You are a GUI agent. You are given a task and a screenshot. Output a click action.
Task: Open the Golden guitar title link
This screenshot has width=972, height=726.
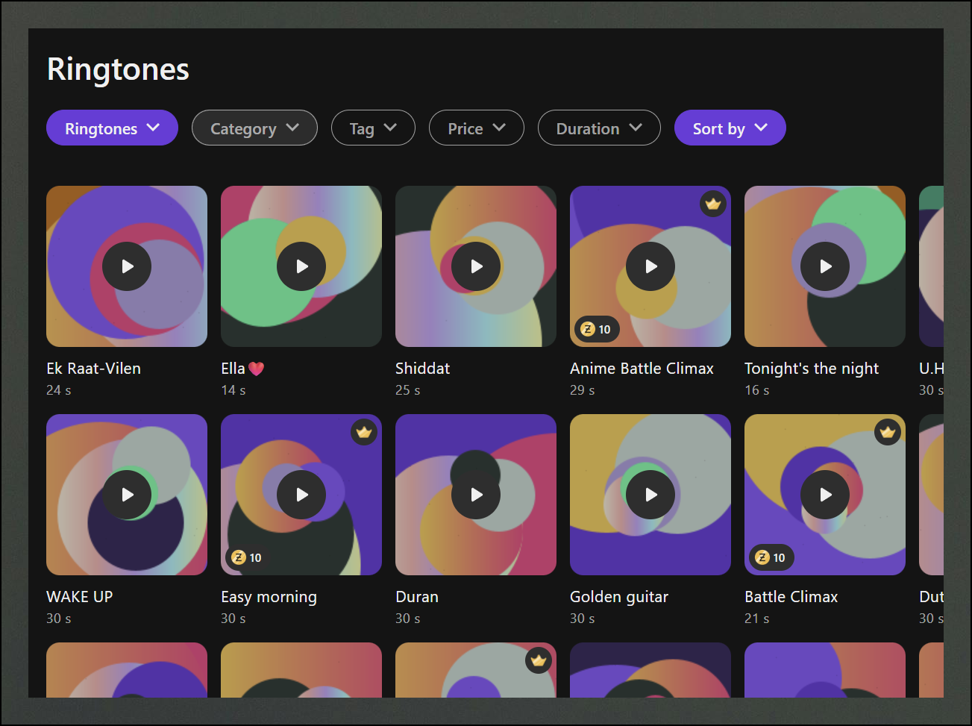tap(619, 597)
